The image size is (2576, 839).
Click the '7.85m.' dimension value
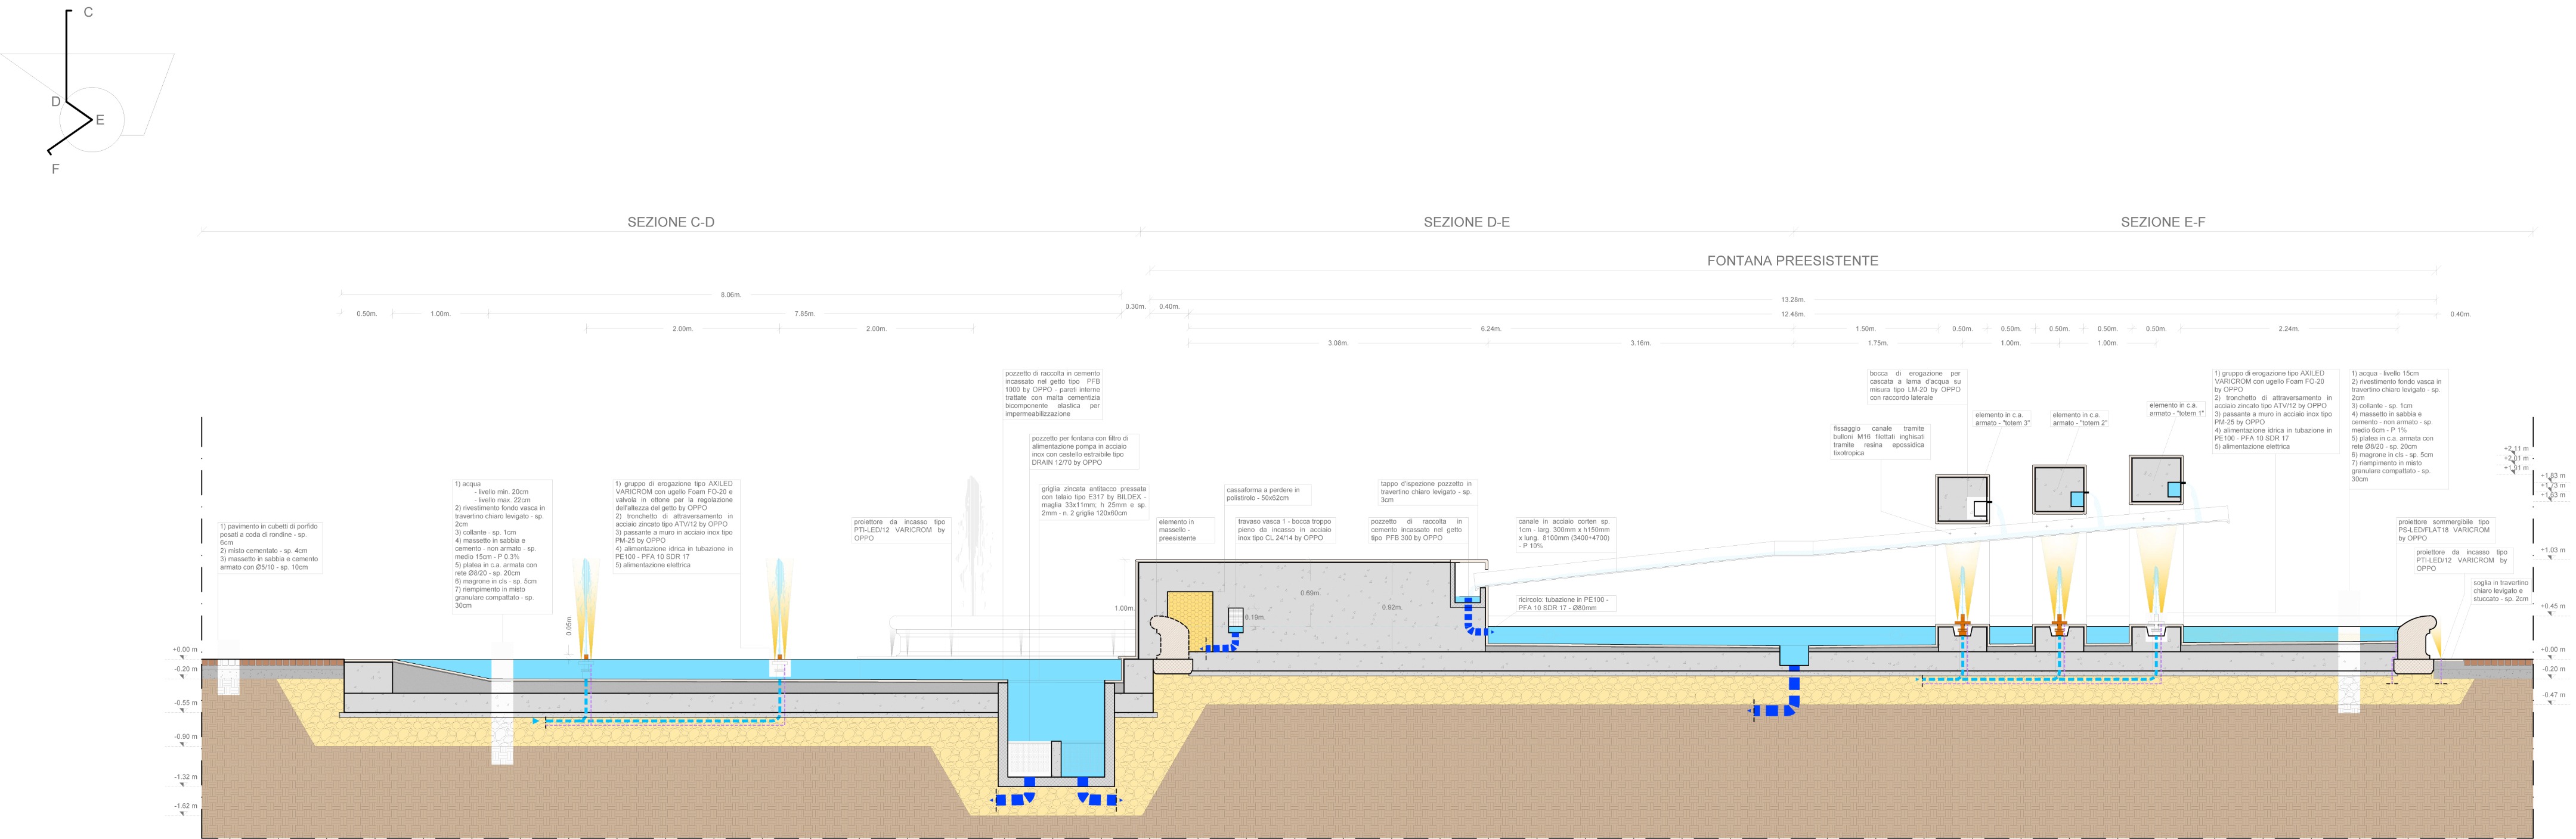(x=804, y=313)
